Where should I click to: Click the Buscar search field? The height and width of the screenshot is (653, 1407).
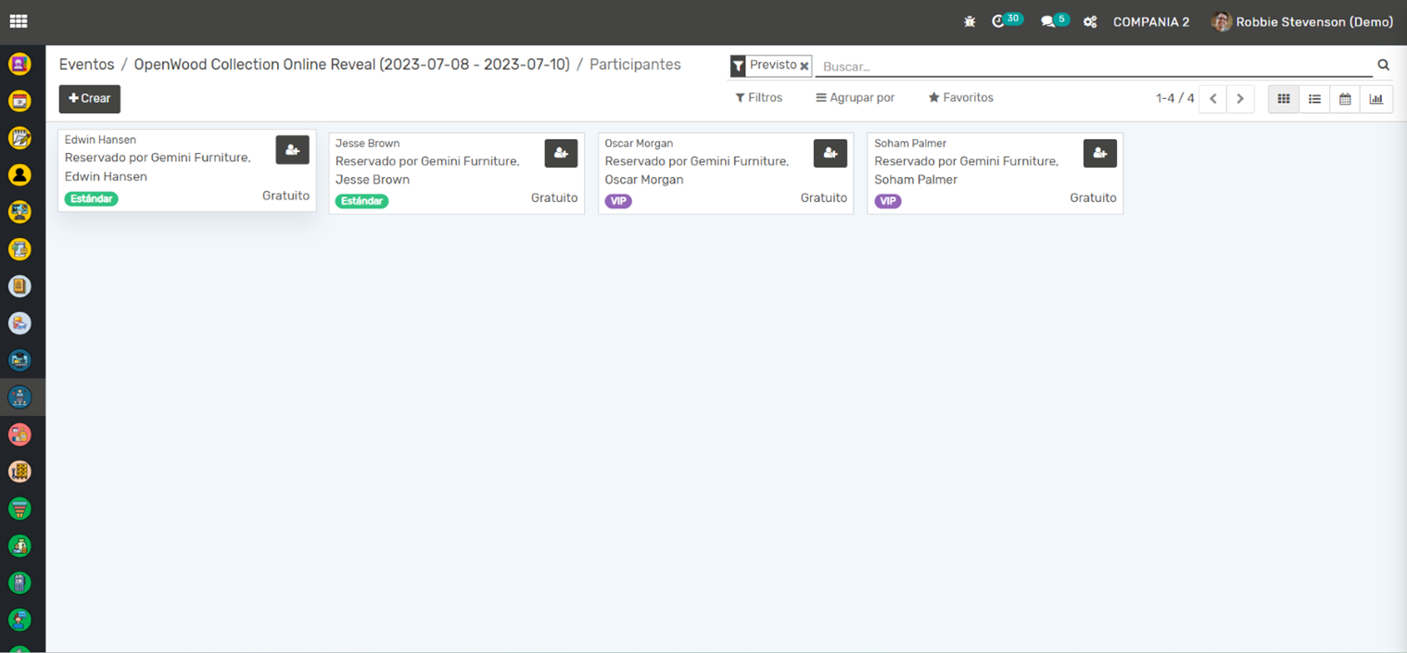[1094, 67]
